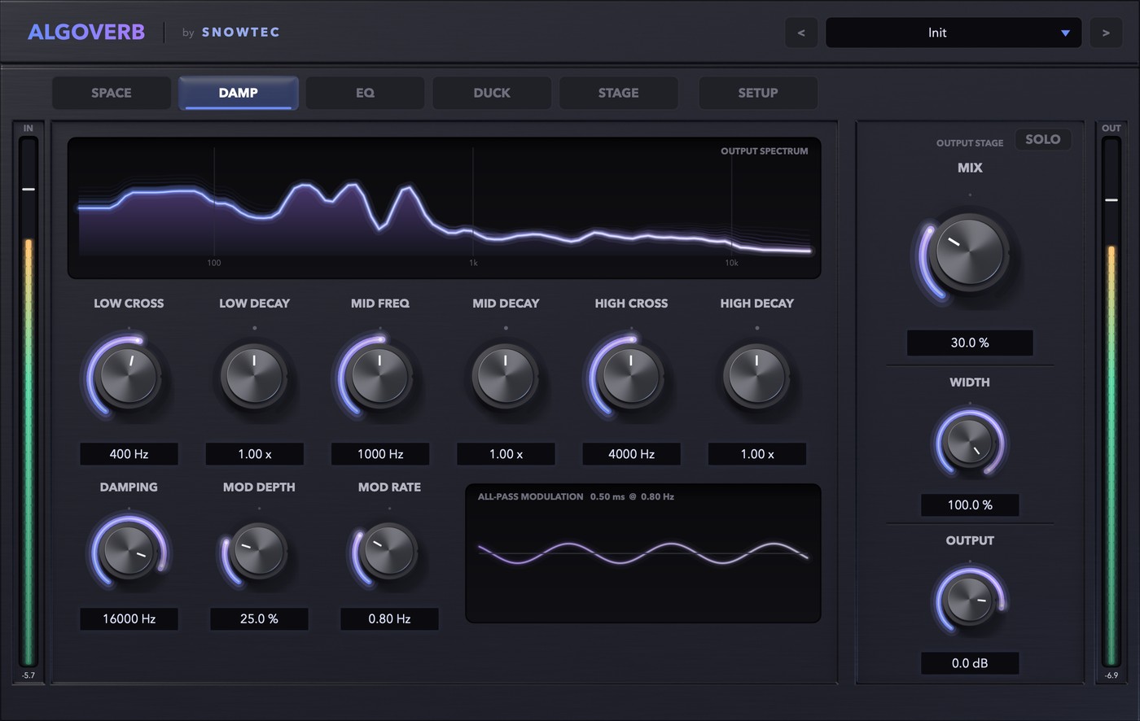The height and width of the screenshot is (721, 1140).
Task: Switch to the STAGE tab
Action: tap(619, 93)
